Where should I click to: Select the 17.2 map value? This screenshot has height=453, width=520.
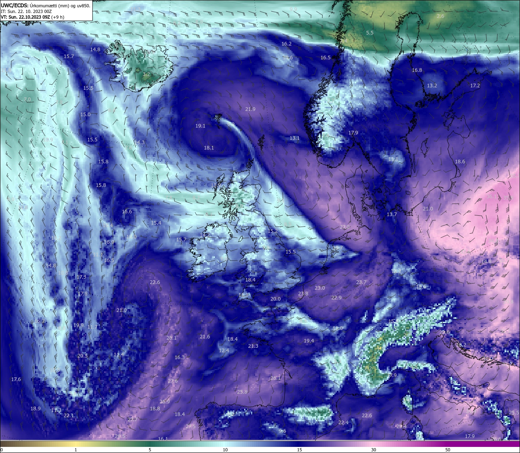(475, 86)
